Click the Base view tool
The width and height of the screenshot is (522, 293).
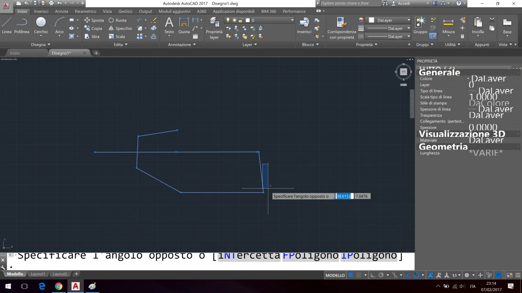tap(507, 26)
